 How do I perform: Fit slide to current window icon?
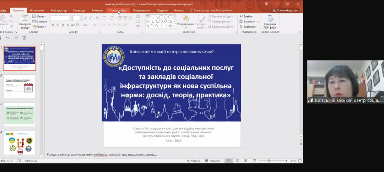tap(299, 161)
